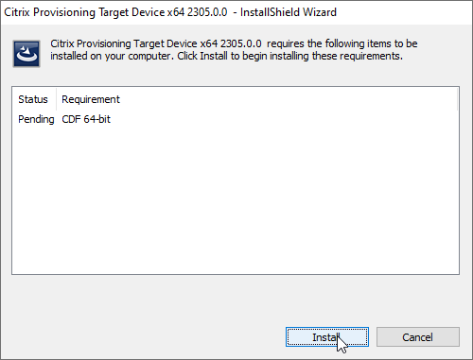Select the Status column header
The height and width of the screenshot is (360, 473).
point(33,99)
